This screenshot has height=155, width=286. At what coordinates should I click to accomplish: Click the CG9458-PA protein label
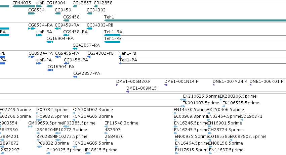pyautogui.click(x=76, y=60)
